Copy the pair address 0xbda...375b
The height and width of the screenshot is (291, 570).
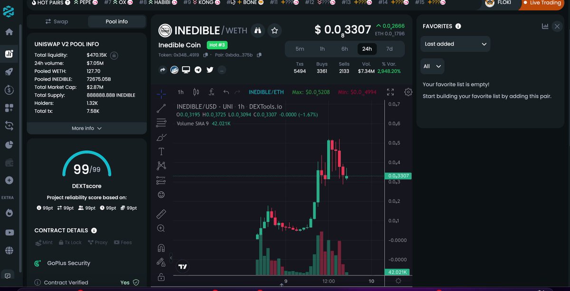tap(259, 55)
